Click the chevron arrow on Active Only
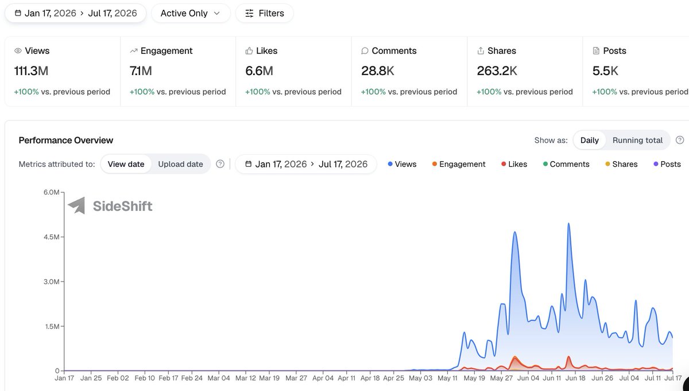 point(216,13)
